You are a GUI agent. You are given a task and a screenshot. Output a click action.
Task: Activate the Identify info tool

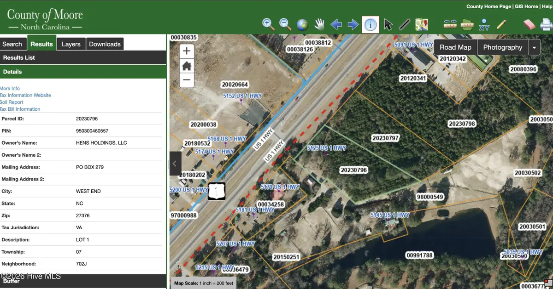pyautogui.click(x=370, y=24)
